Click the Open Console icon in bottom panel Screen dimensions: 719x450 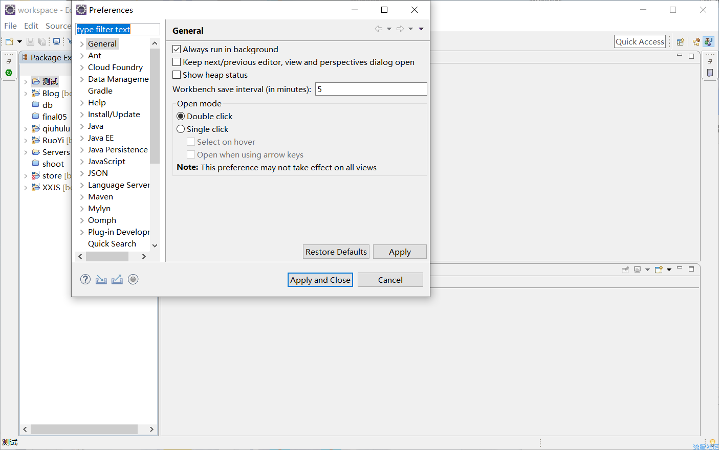coord(659,269)
